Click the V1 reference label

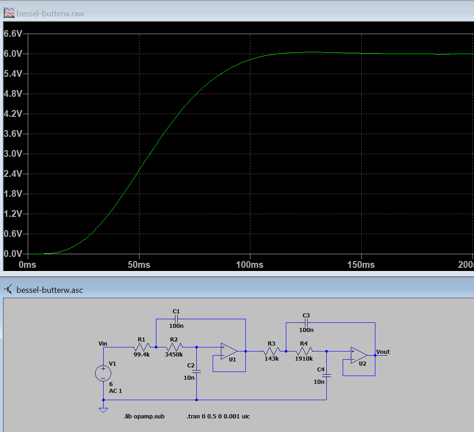[x=112, y=364]
